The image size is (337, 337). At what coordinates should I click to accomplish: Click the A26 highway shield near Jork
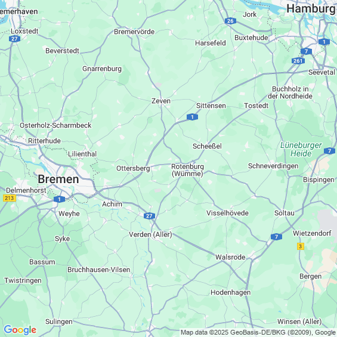click(x=230, y=21)
